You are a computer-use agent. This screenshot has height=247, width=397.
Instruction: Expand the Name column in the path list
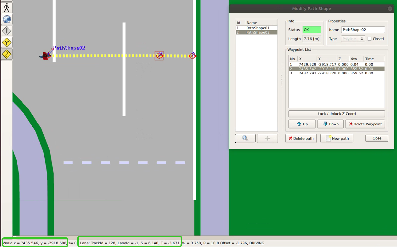coord(251,22)
